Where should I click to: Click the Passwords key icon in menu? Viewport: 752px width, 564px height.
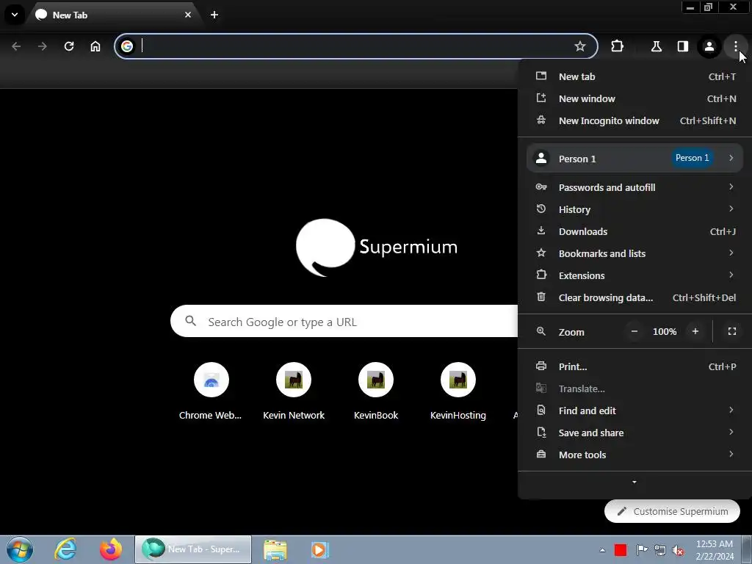(541, 187)
